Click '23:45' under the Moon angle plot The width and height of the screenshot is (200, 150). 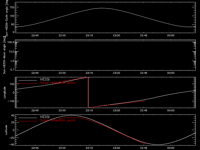click(143, 73)
